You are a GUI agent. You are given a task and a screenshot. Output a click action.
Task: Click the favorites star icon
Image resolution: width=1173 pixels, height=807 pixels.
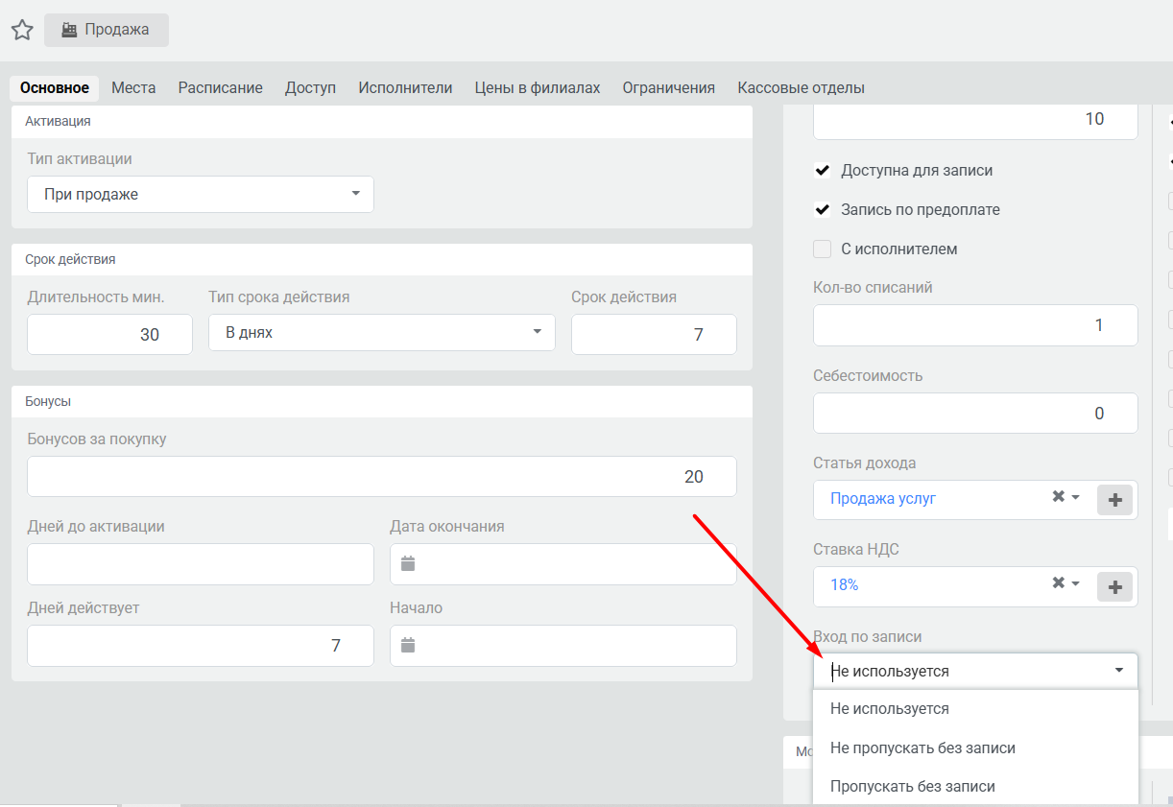pos(22,30)
